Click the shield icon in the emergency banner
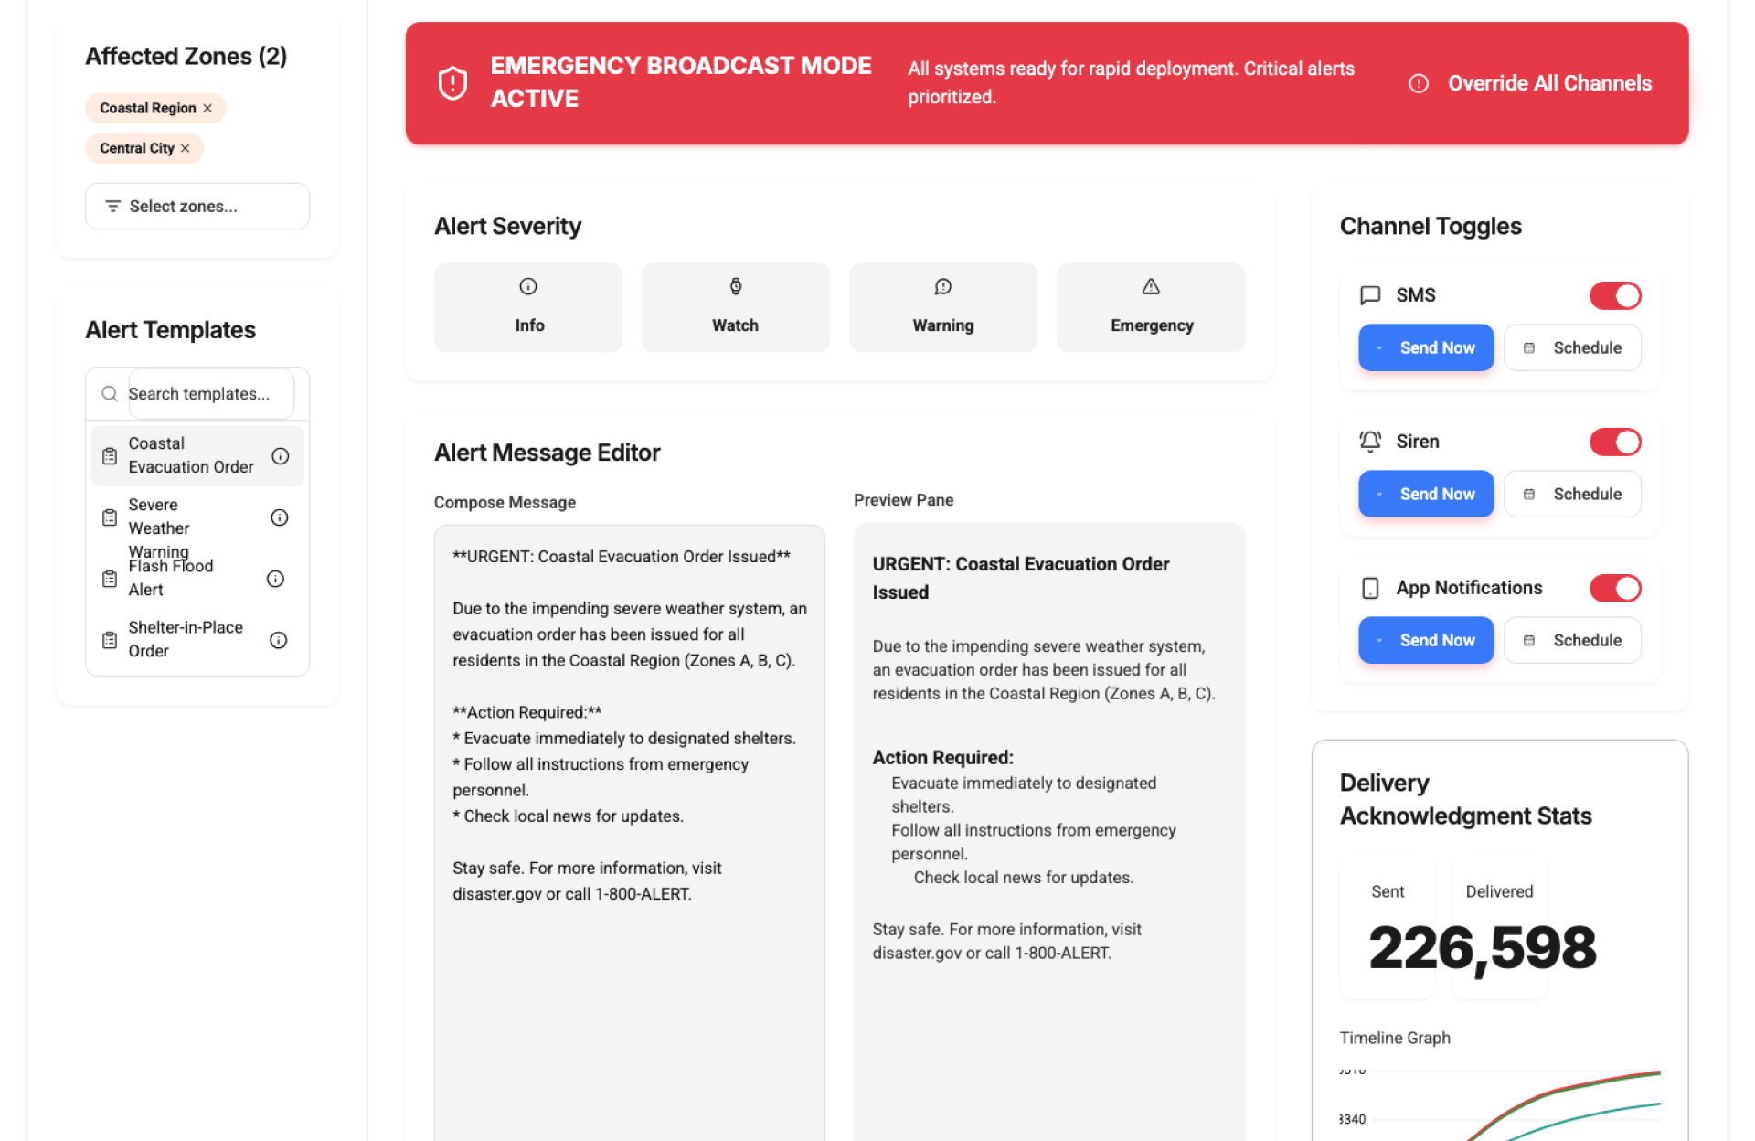The image size is (1755, 1141). [x=452, y=83]
